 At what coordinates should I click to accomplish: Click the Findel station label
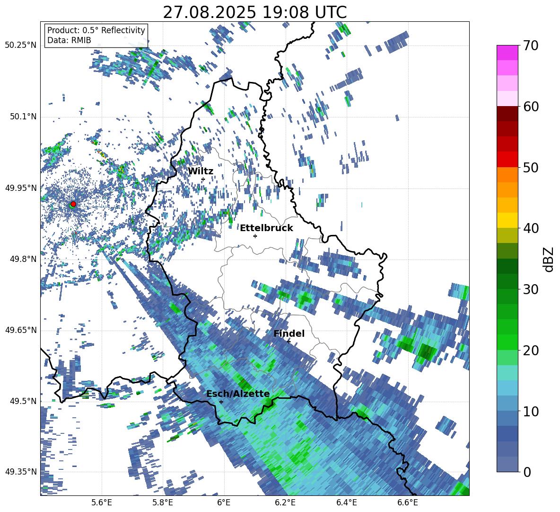tap(289, 333)
